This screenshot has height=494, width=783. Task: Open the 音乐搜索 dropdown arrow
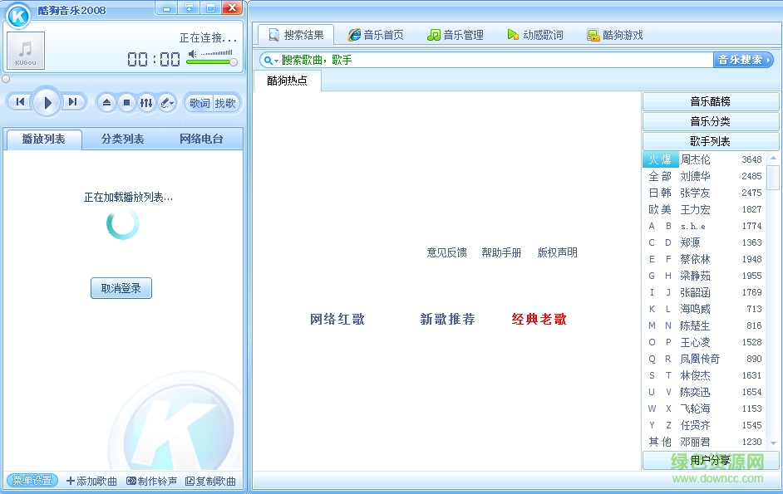771,61
